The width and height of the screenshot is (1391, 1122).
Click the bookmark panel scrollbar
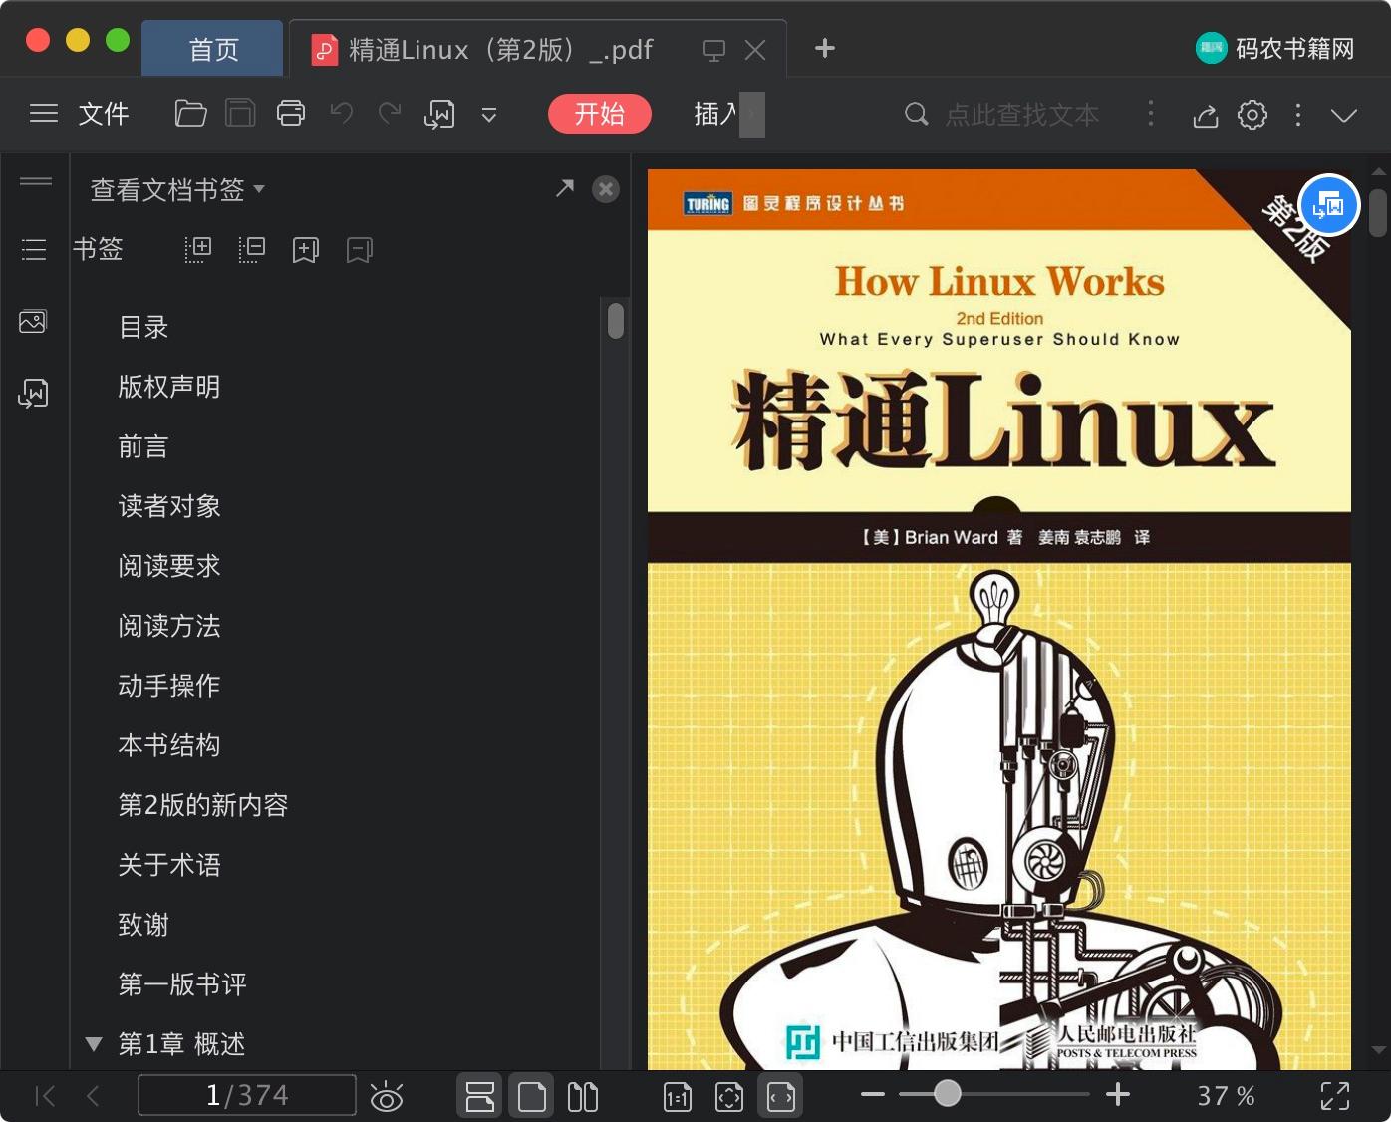click(616, 321)
